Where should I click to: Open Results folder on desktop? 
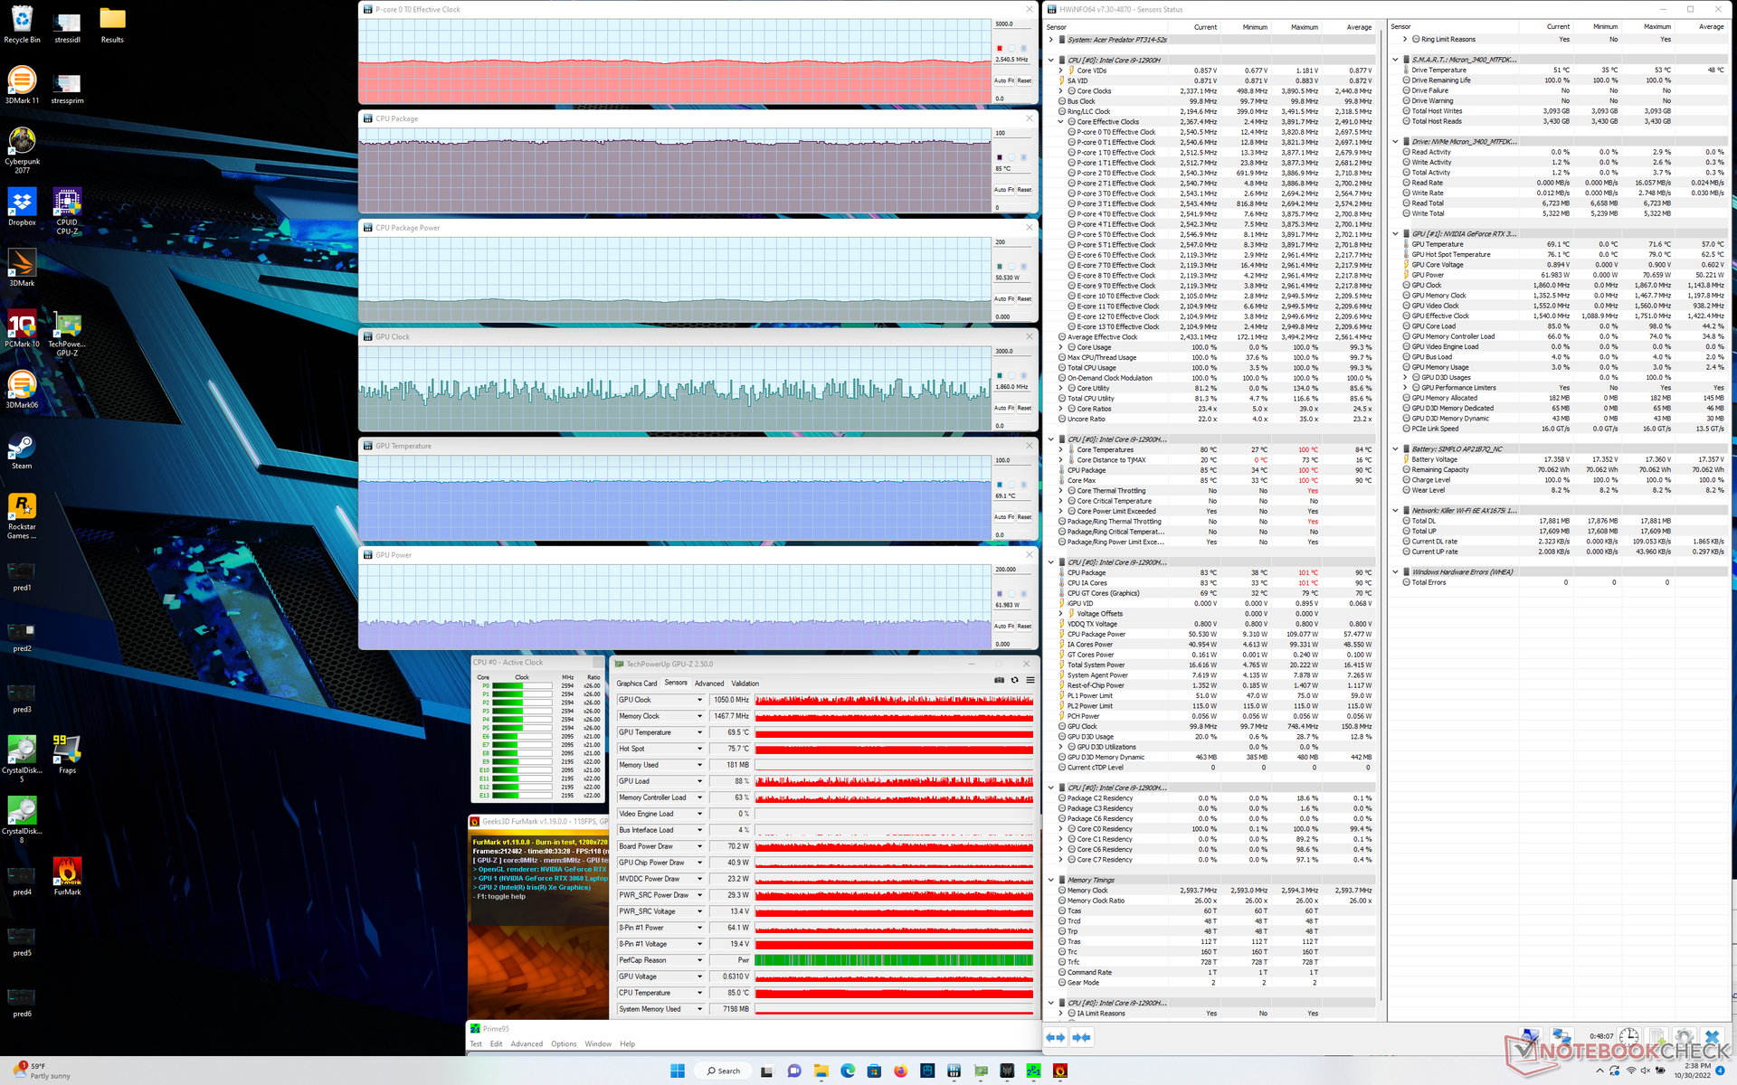tap(112, 25)
